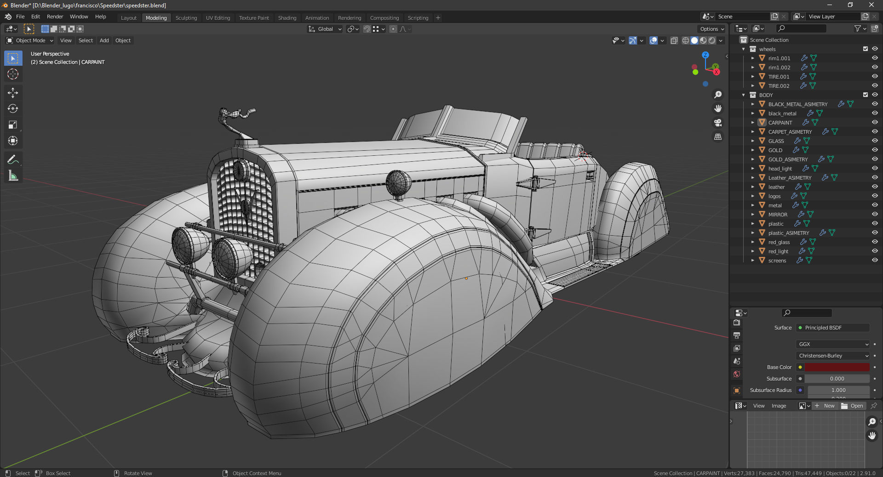Activate the 3D Cursor tool

point(13,74)
